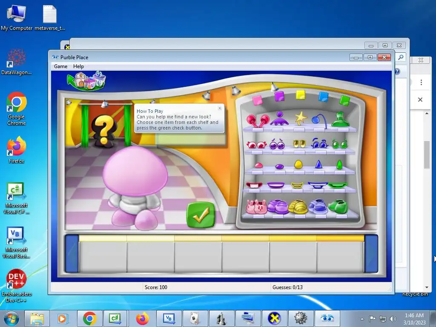The width and height of the screenshot is (436, 327).
Task: Click the Score: 100 status text
Action: pyautogui.click(x=156, y=287)
